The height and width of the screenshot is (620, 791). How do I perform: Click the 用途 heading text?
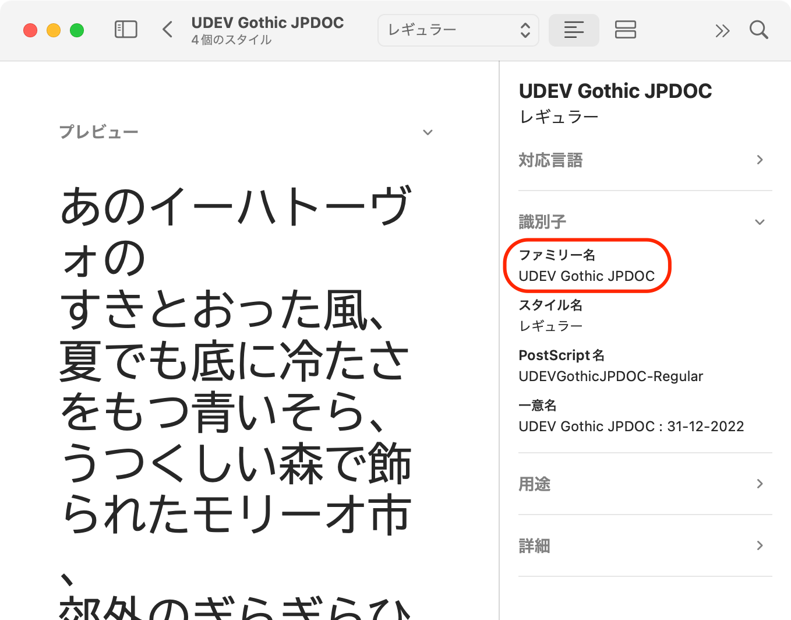coord(534,484)
